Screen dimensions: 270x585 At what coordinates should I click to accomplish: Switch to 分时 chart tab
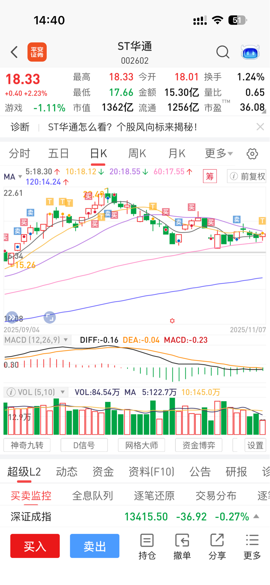20,154
